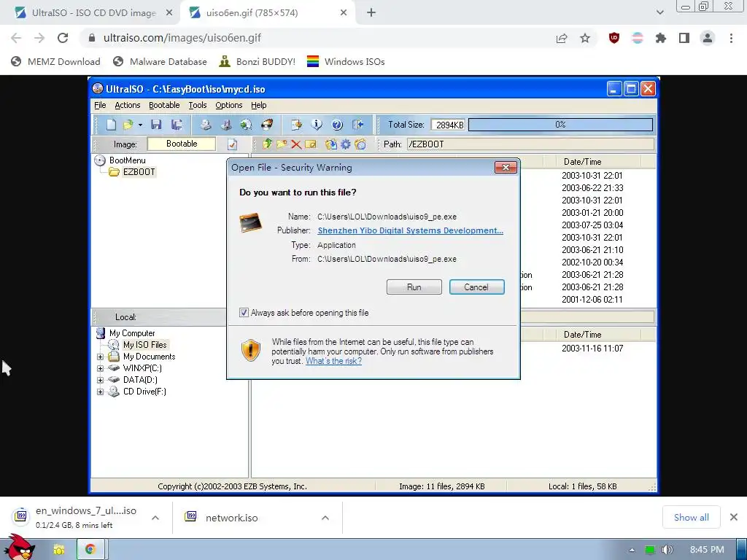Click the Save As icon in UltraISO toolbar
The width and height of the screenshot is (747, 560).
coord(177,125)
